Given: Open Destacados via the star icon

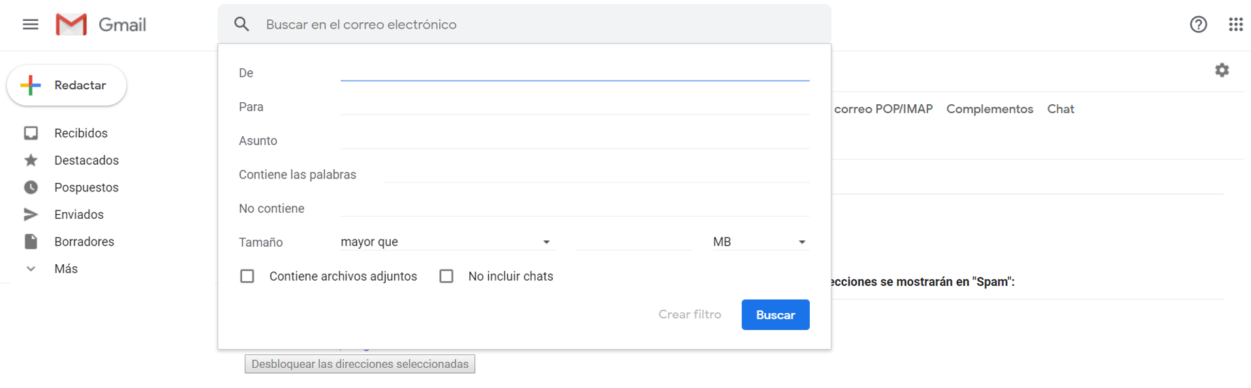Looking at the screenshot, I should (x=31, y=160).
